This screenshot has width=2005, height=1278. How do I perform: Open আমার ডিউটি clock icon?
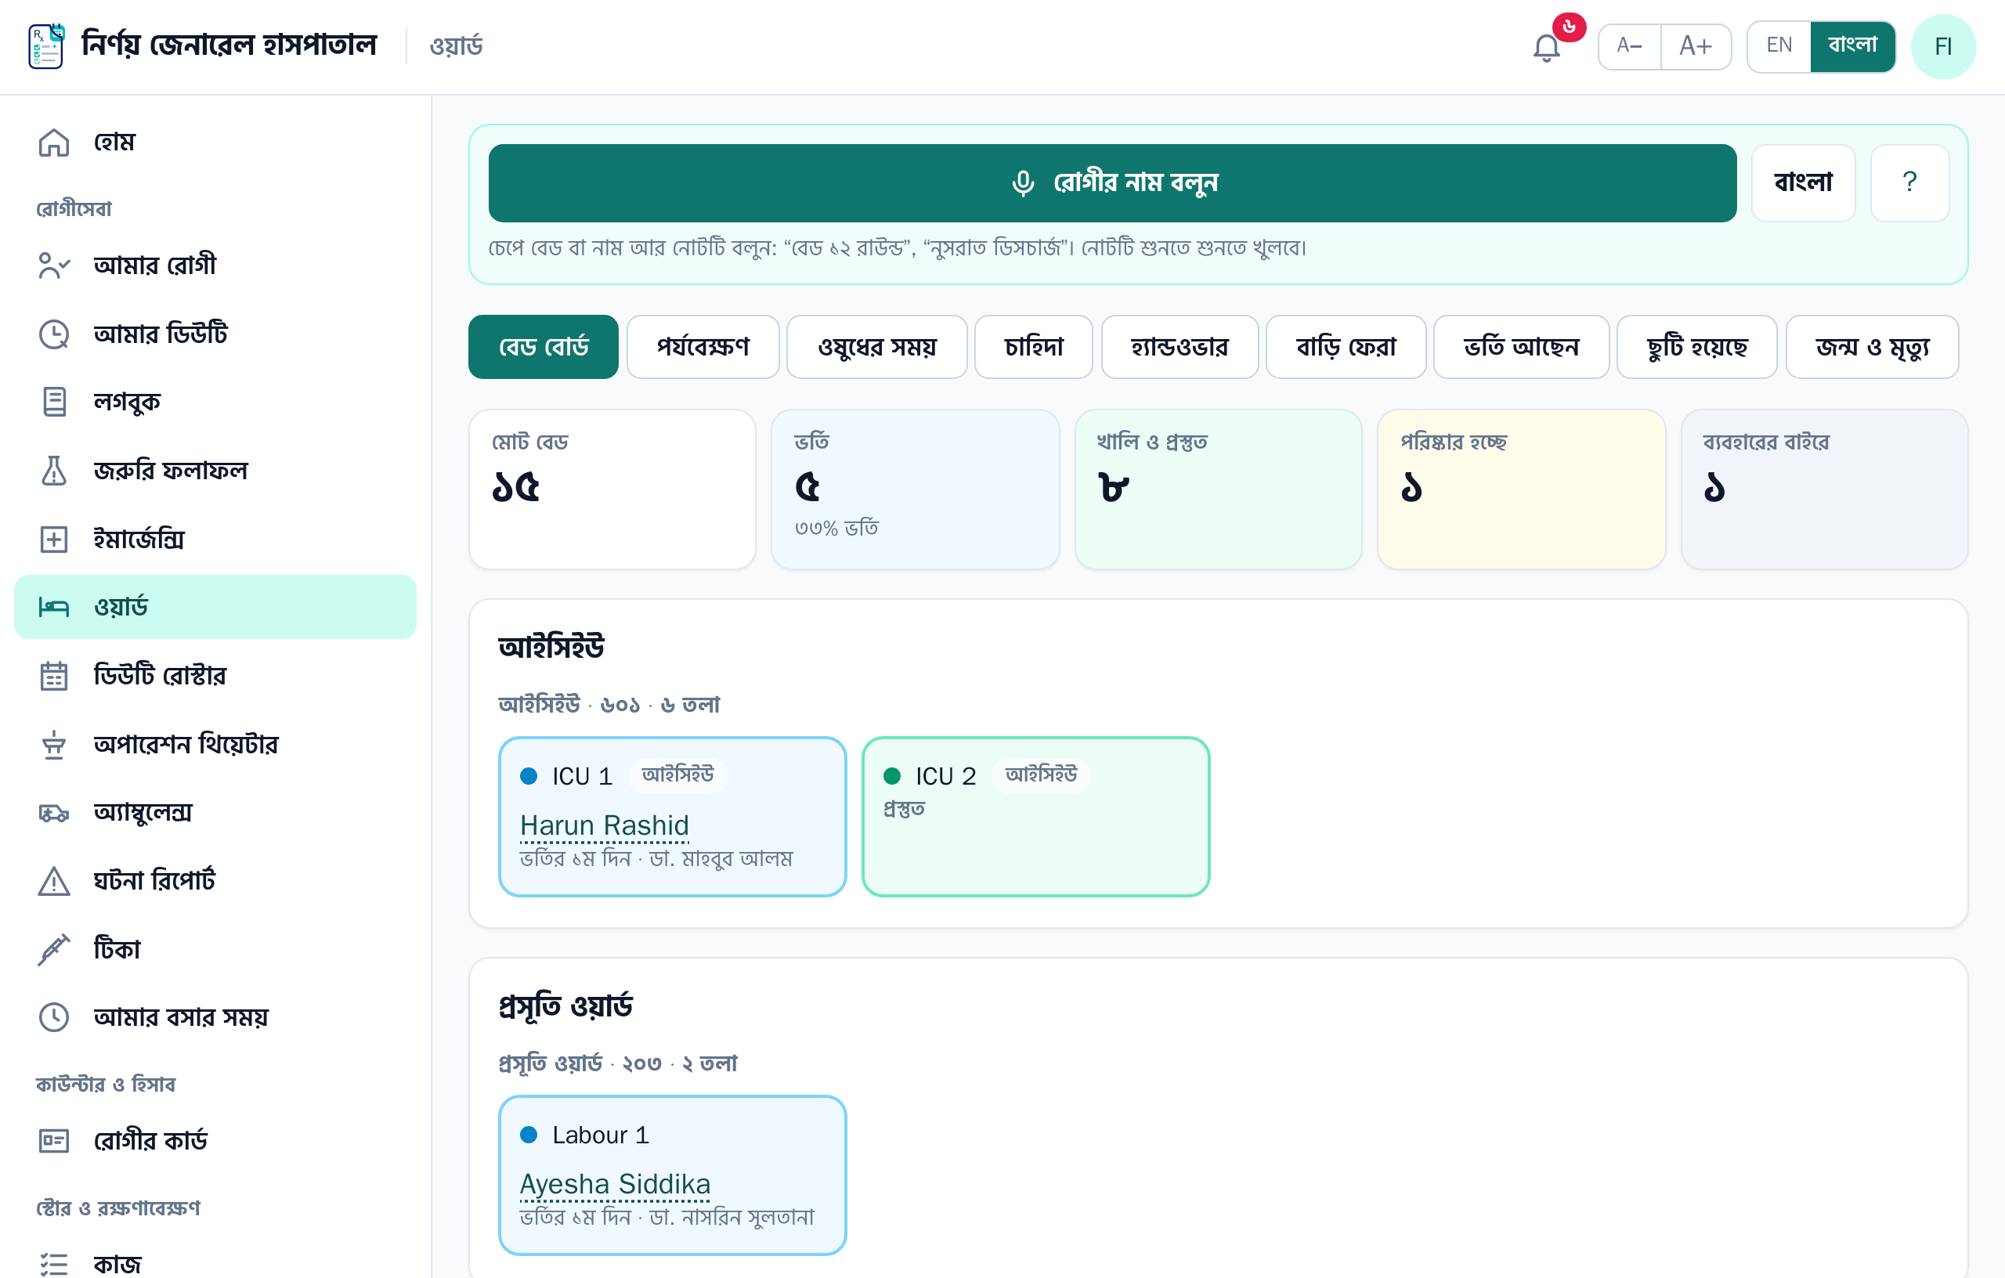[54, 334]
